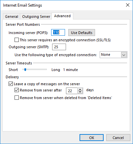Click the Server Timeouts slider thumb
Screen dimensions: 133x144
click(x=25, y=69)
